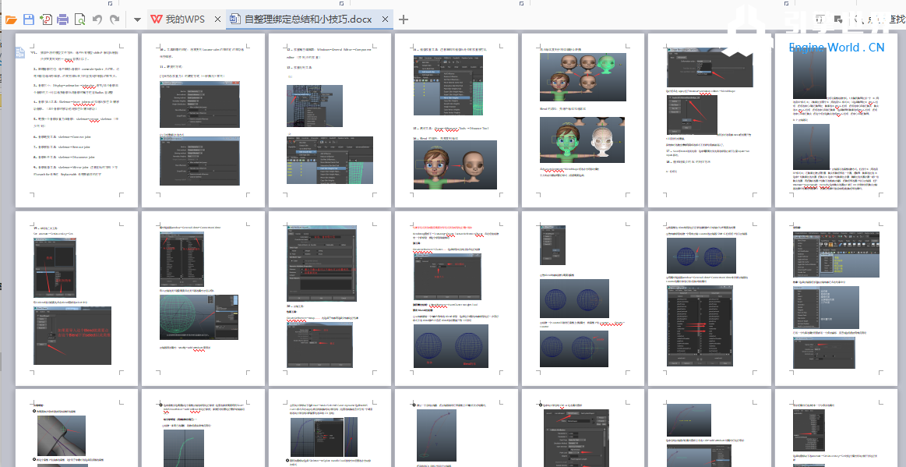Viewport: 906px width, 467px height.
Task: Open Print Preview with magnifier page icon
Action: click(x=79, y=19)
